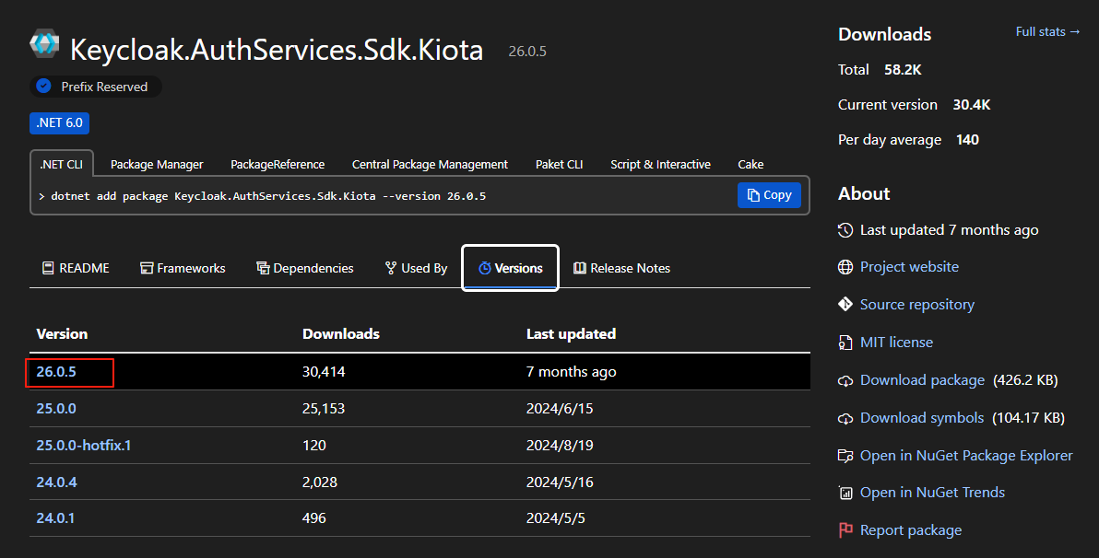This screenshot has width=1099, height=558.
Task: Click the README book icon
Action: (48, 268)
